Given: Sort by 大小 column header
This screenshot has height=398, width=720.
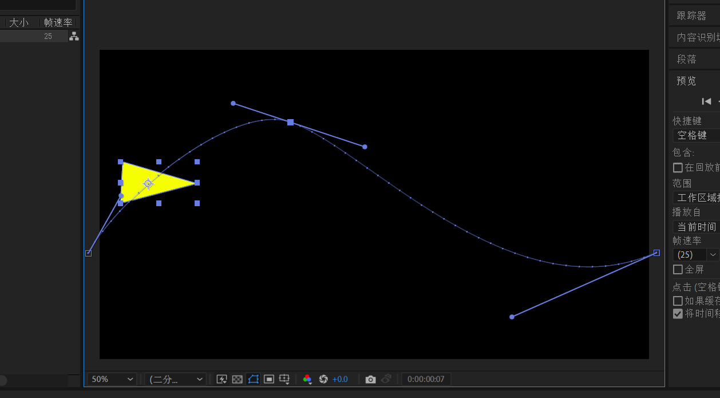Looking at the screenshot, I should click(x=18, y=22).
